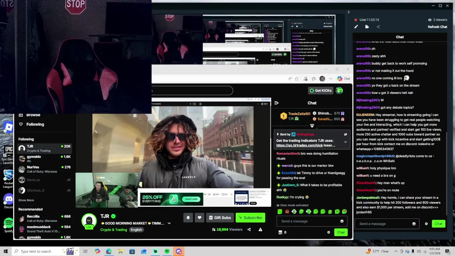Click the Send a message field in dashboard chat

tap(386, 224)
